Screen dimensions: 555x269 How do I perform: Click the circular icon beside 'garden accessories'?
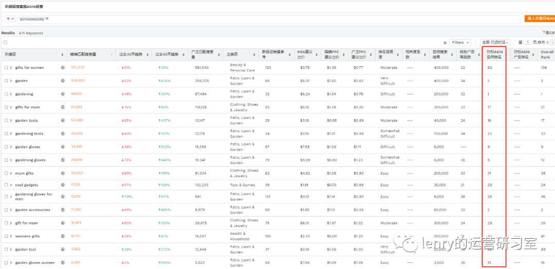(x=63, y=209)
